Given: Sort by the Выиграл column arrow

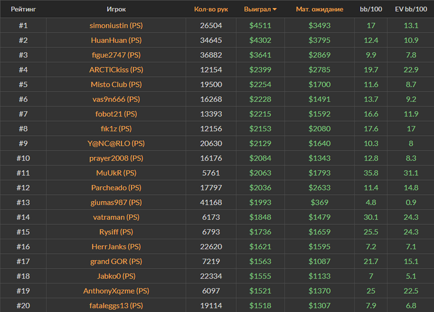Looking at the screenshot, I should tap(275, 10).
